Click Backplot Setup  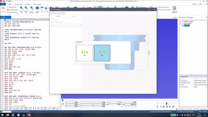(12, 12)
